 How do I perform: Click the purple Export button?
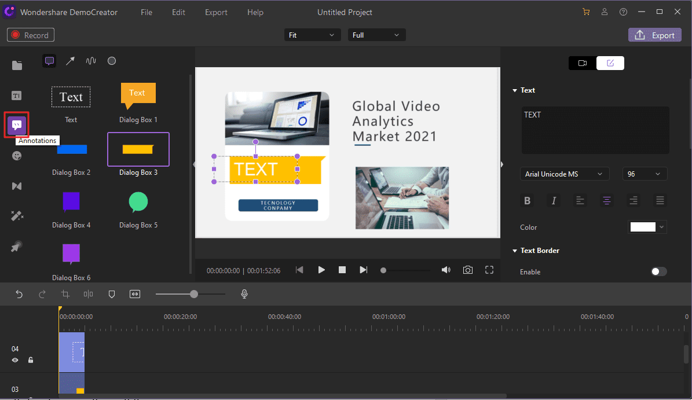click(655, 35)
